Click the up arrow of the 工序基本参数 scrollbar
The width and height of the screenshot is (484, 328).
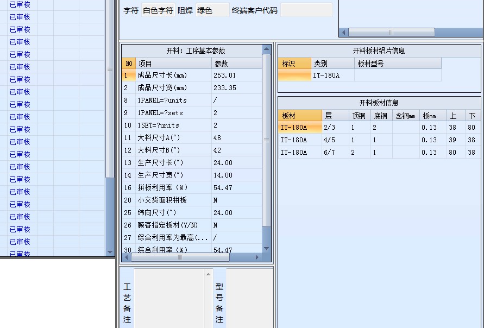(x=266, y=49)
